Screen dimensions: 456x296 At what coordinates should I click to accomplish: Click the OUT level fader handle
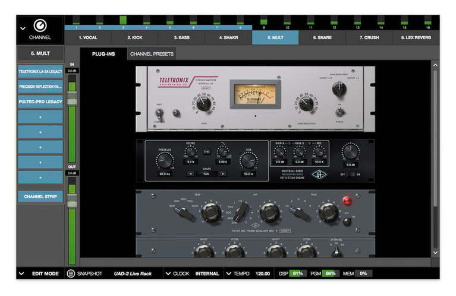coord(72,200)
